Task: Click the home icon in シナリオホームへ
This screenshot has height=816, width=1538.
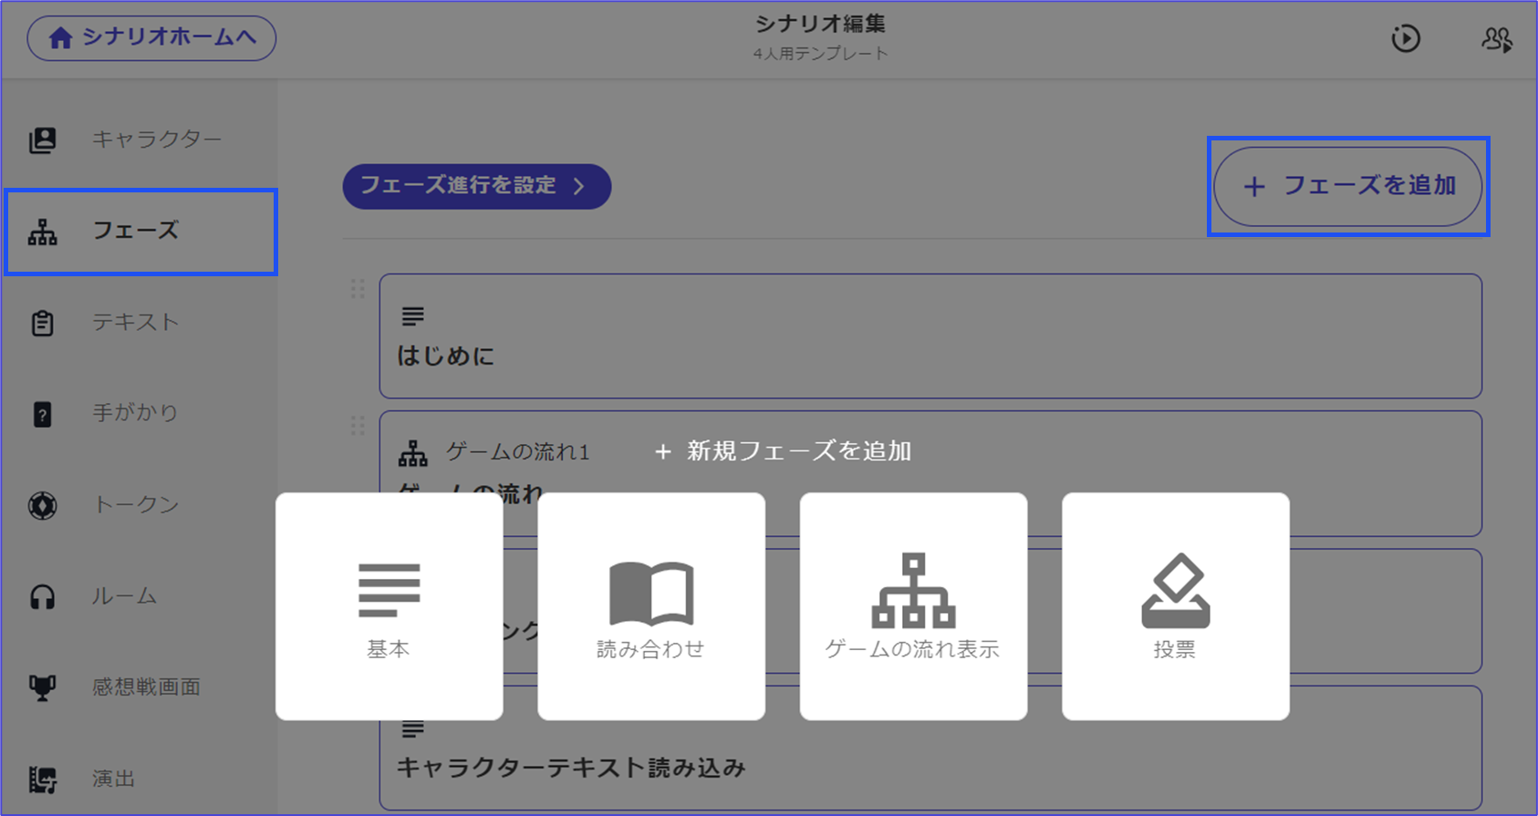Action: pyautogui.click(x=60, y=38)
